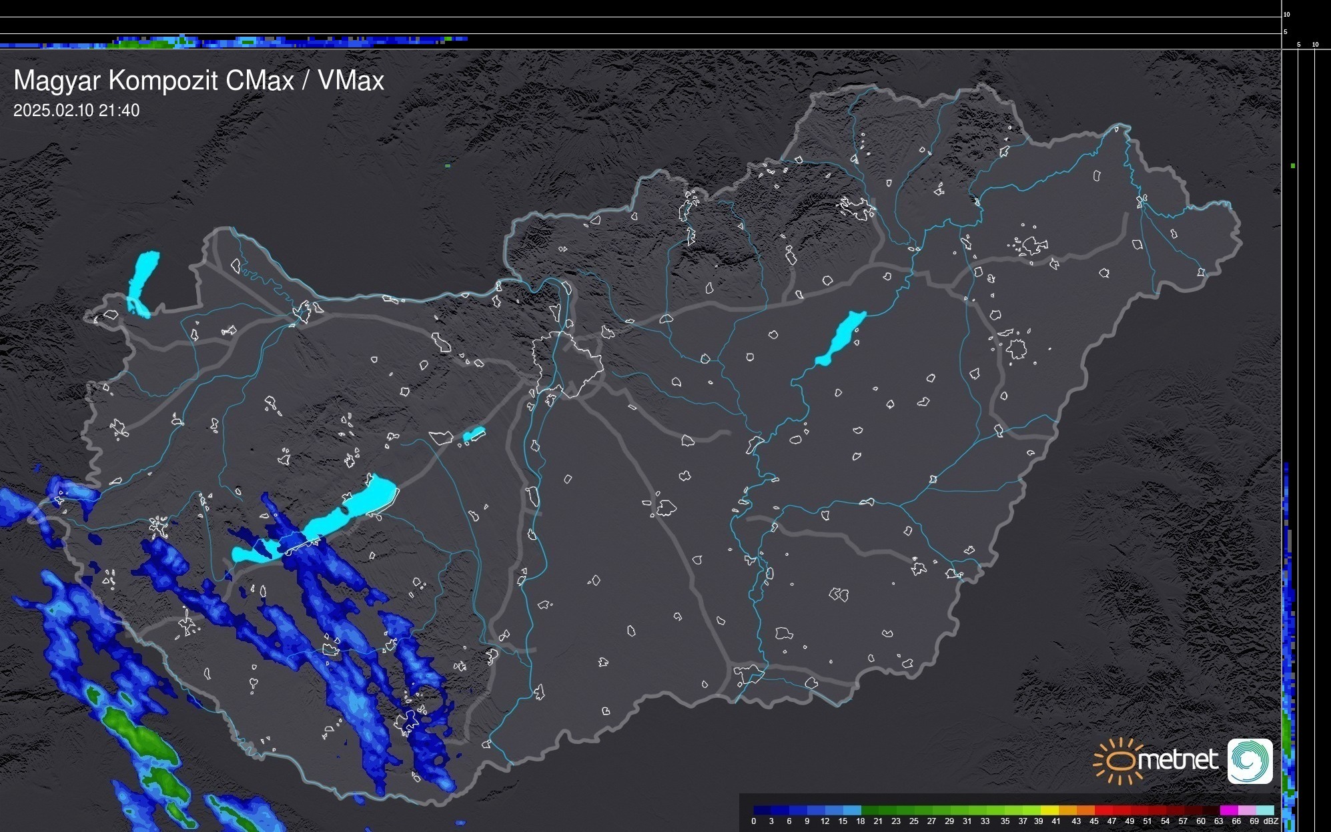1331x832 pixels.
Task: Click the metnet sun logo
Action: [1120, 761]
